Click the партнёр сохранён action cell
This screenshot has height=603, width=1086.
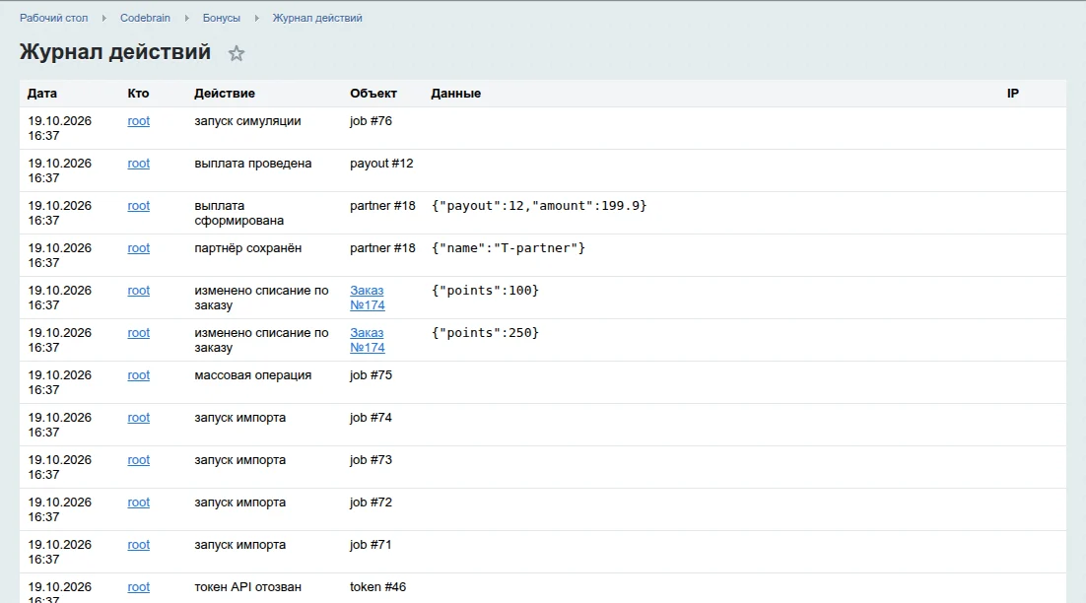pos(248,248)
